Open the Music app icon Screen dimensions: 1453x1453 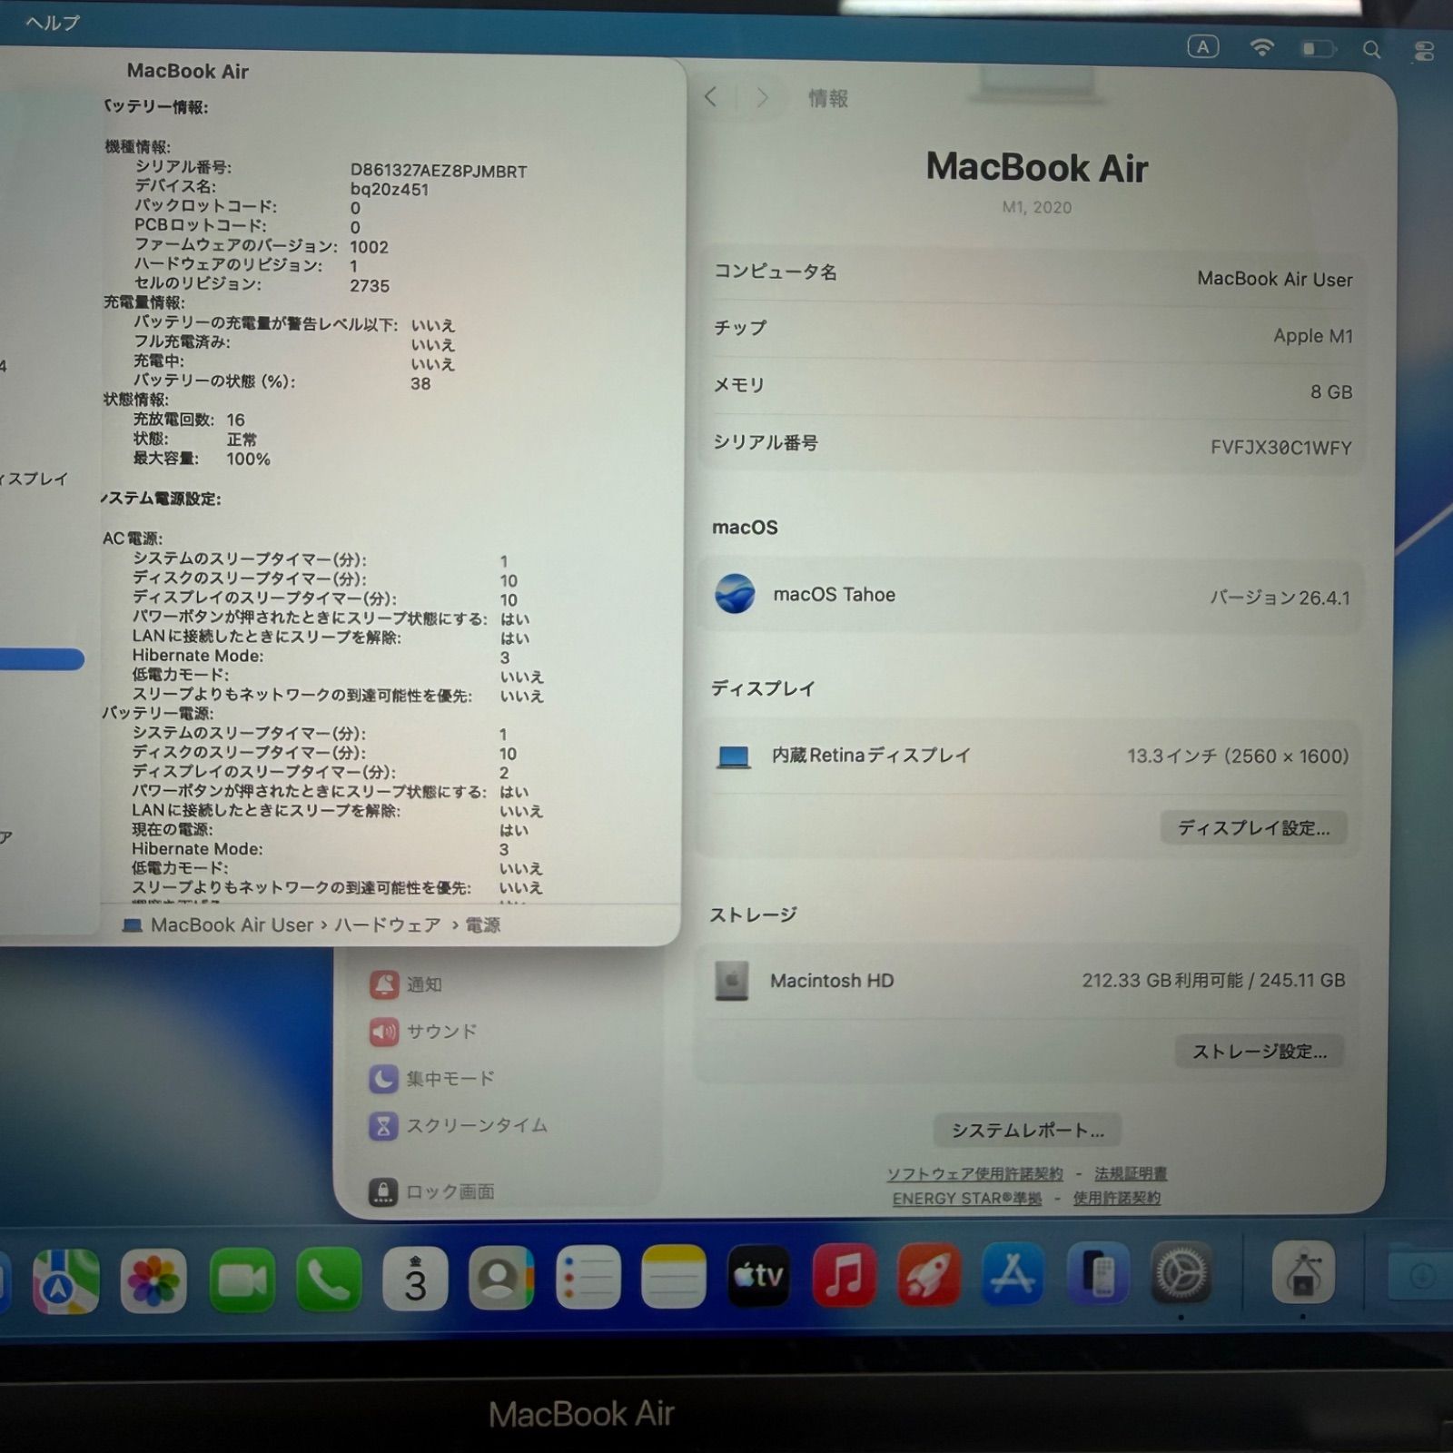[844, 1275]
